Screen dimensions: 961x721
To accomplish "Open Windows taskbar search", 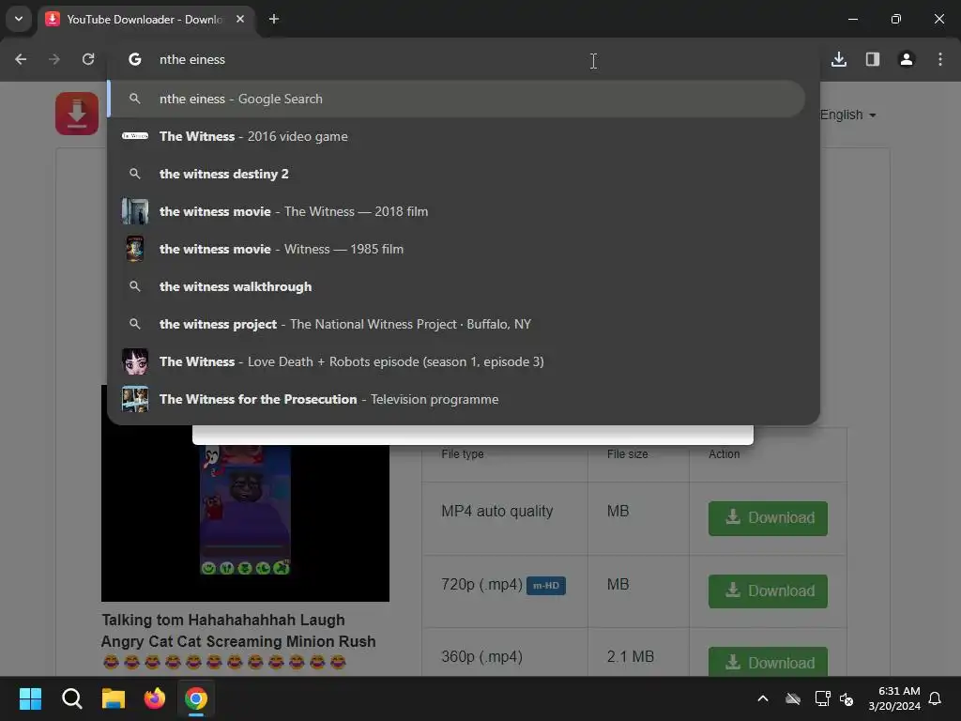I will point(71,698).
